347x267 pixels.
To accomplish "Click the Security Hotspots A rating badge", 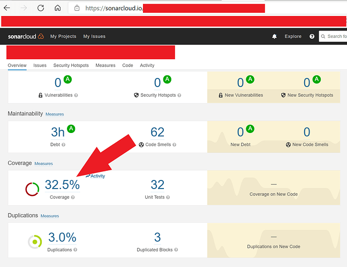I will click(167, 79).
